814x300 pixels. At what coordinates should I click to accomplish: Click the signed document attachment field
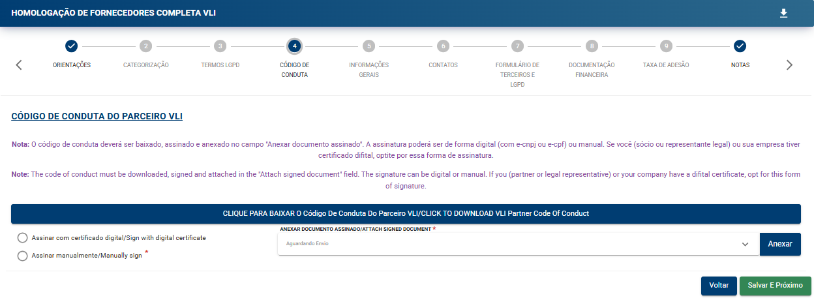(509, 244)
